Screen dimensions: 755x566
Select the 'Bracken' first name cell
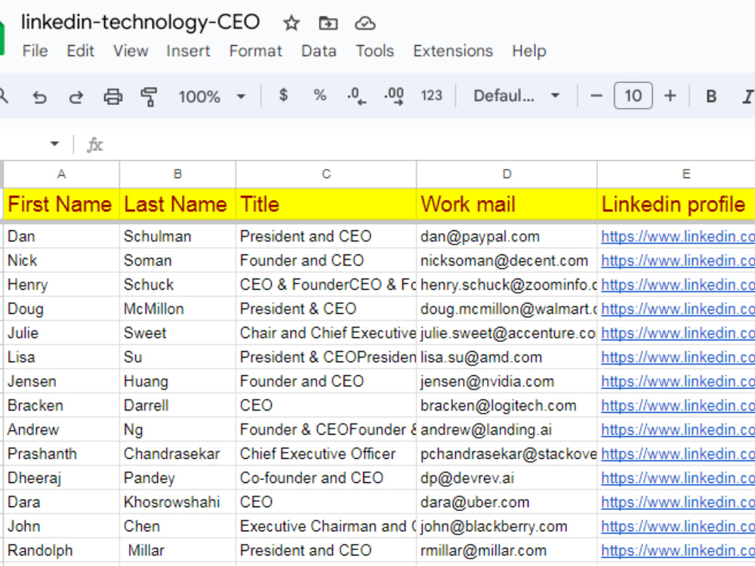point(61,406)
